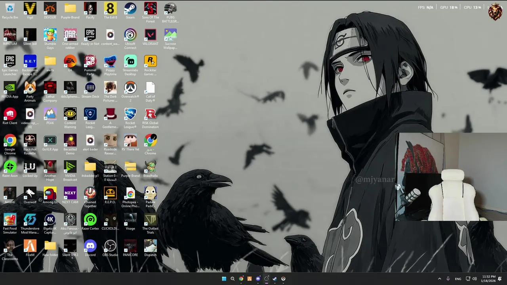Open Razer Axon shortcut

10,169
